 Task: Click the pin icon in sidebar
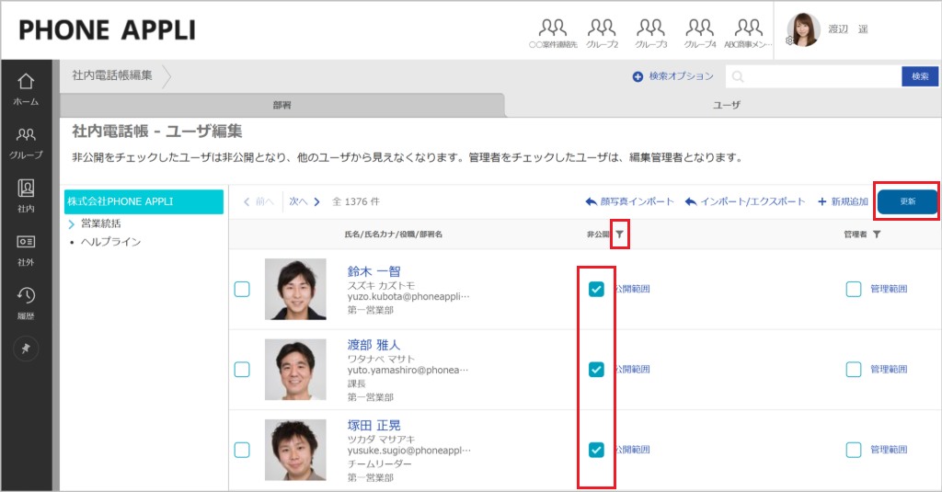click(x=26, y=349)
